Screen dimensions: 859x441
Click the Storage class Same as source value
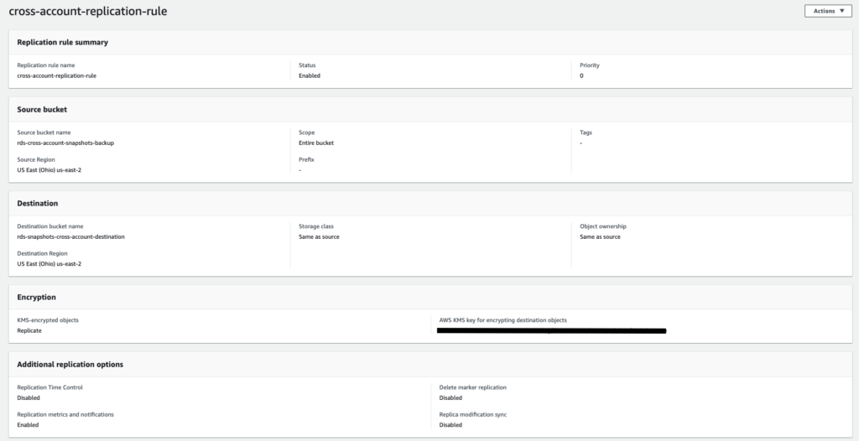(319, 236)
